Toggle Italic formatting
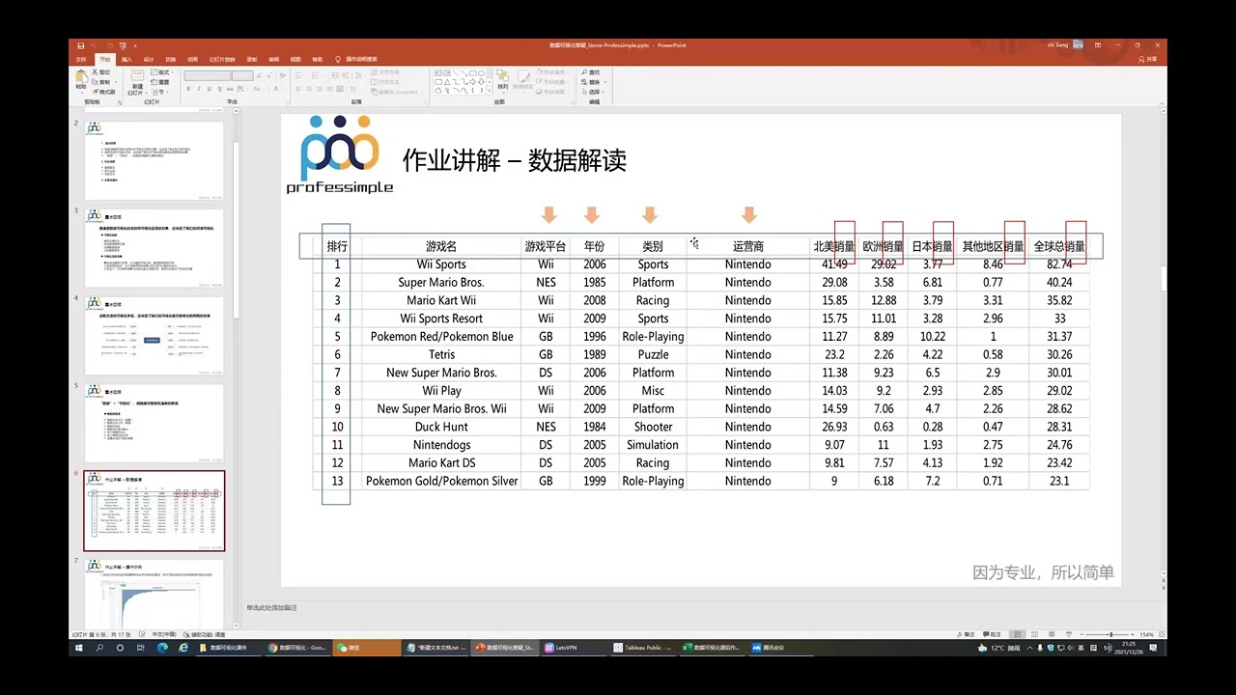1236x695 pixels. [199, 89]
